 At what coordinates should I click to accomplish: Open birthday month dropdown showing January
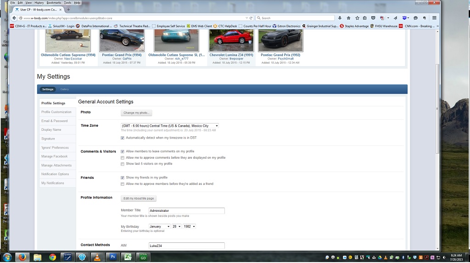(x=159, y=226)
